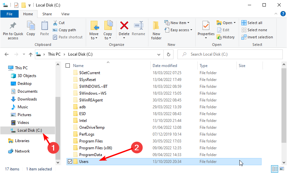Image resolution: width=287 pixels, height=173 pixels.
Task: Expand the Open button dropdown arrow
Action: 234,23
